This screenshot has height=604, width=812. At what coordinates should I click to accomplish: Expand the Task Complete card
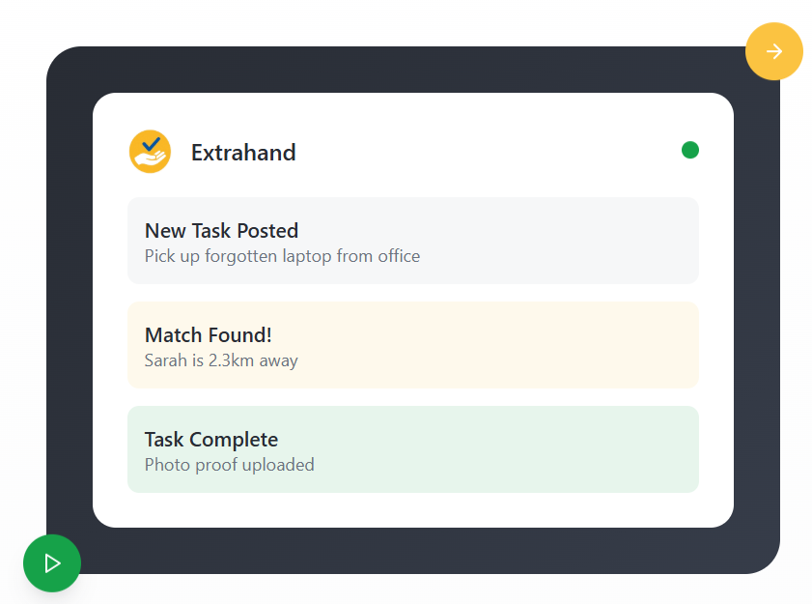coord(413,449)
